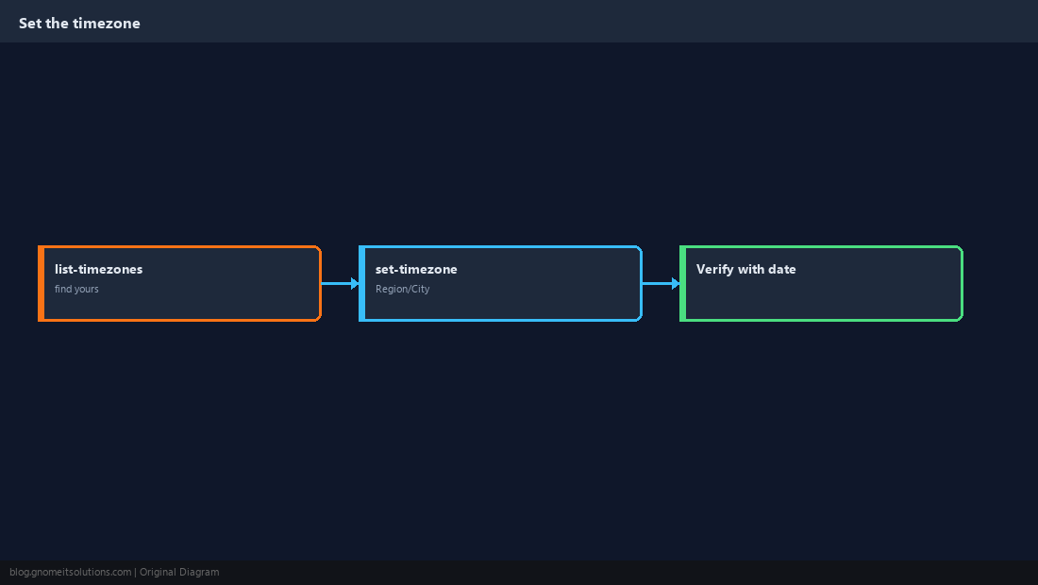Click the 'set-timezone' heading text

pyautogui.click(x=416, y=269)
